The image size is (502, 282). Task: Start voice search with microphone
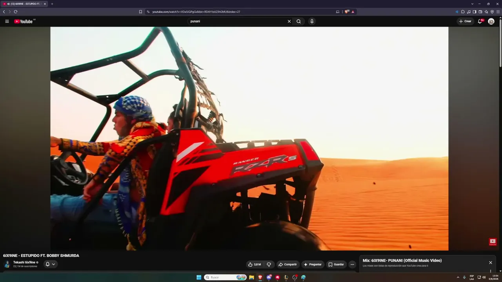312,22
